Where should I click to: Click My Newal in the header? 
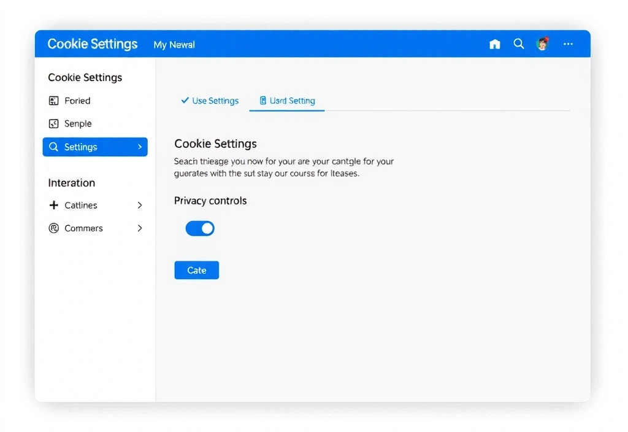(174, 44)
